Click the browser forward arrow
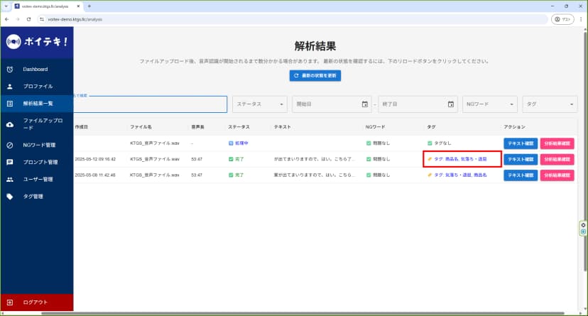Image resolution: width=588 pixels, height=316 pixels. point(18,19)
